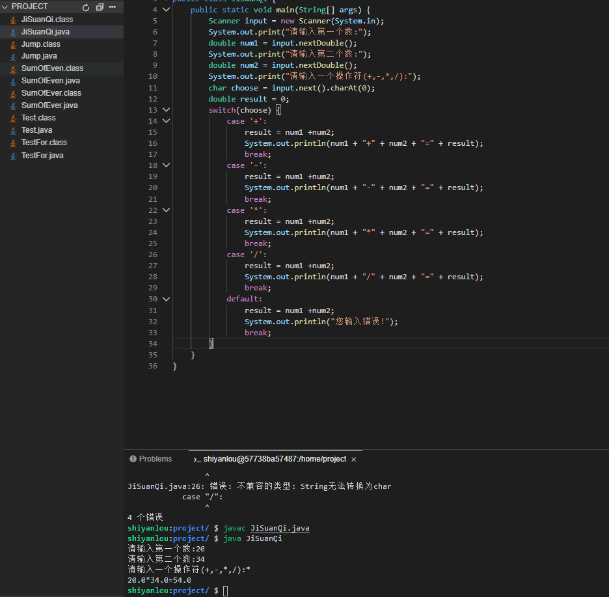609x597 pixels.
Task: Click 'case '/':' on line 26
Action: coord(247,255)
